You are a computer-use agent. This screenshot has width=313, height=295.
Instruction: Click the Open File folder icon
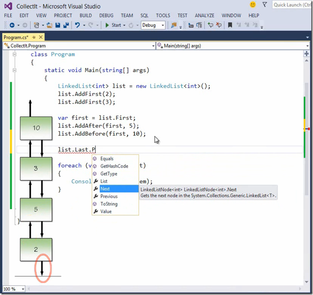click(x=49, y=25)
